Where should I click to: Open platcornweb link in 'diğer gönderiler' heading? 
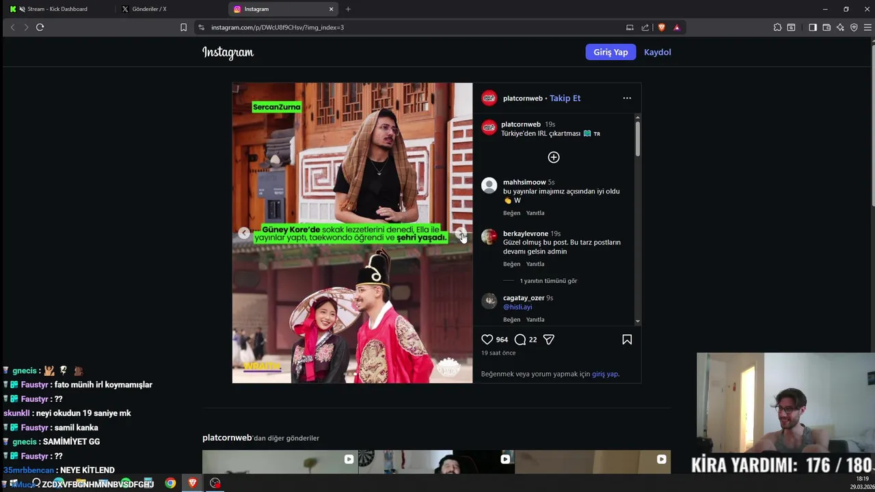tap(227, 438)
